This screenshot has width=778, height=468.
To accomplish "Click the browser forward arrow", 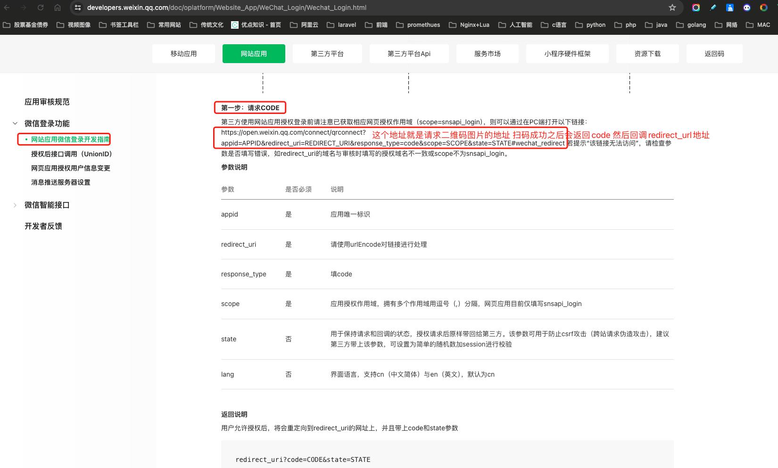I will [x=24, y=8].
